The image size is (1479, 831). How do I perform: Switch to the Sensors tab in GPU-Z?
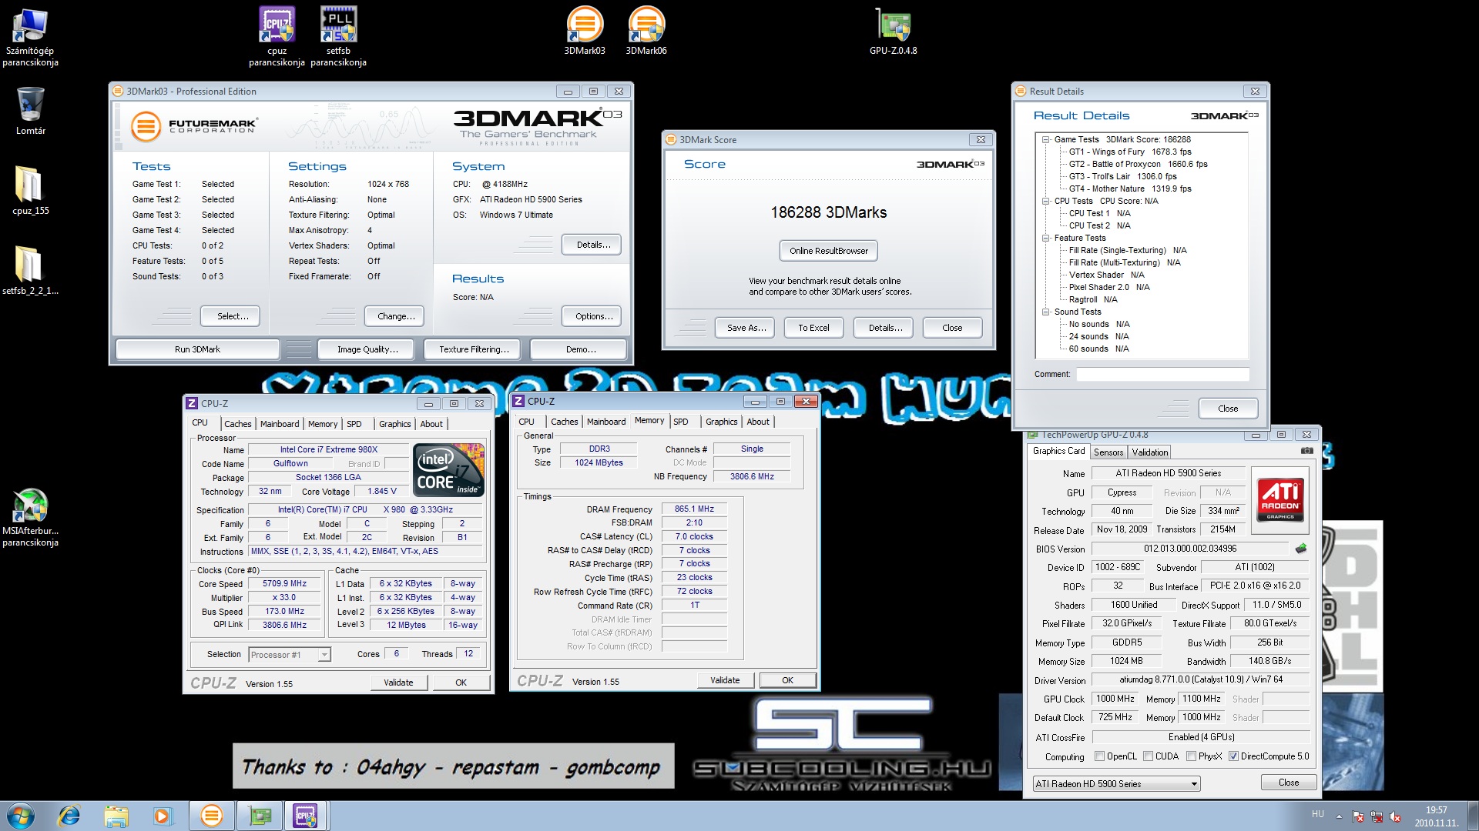click(1108, 452)
